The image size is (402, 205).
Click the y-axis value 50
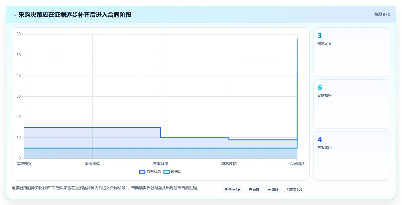18,55
